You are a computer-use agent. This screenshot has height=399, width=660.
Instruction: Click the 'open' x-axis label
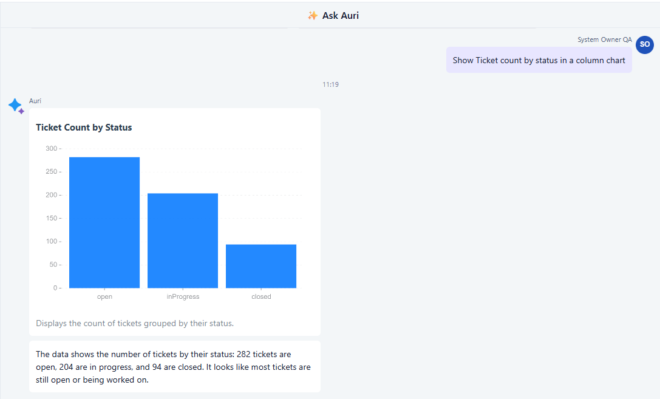click(104, 296)
